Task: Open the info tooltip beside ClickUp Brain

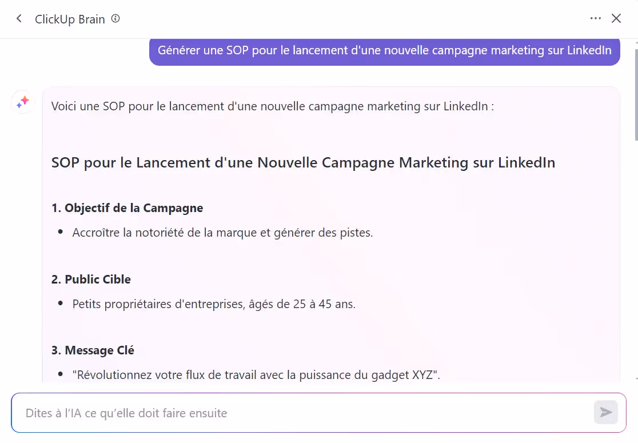Action: click(115, 18)
